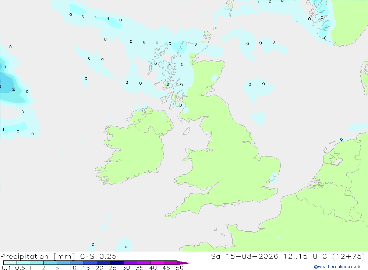Click the '12..15 UTC' time text

coord(305,256)
